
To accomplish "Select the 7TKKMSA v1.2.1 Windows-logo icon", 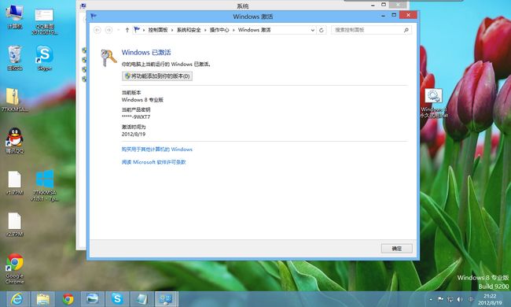I will click(x=45, y=185).
